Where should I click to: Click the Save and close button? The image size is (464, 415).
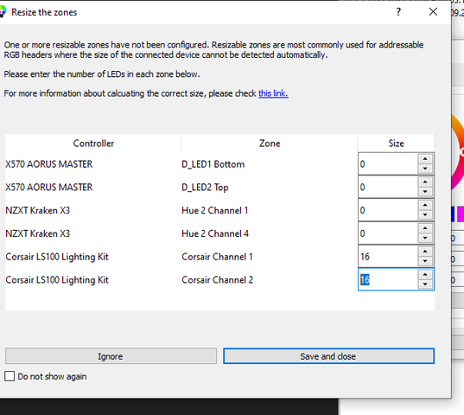tap(328, 356)
